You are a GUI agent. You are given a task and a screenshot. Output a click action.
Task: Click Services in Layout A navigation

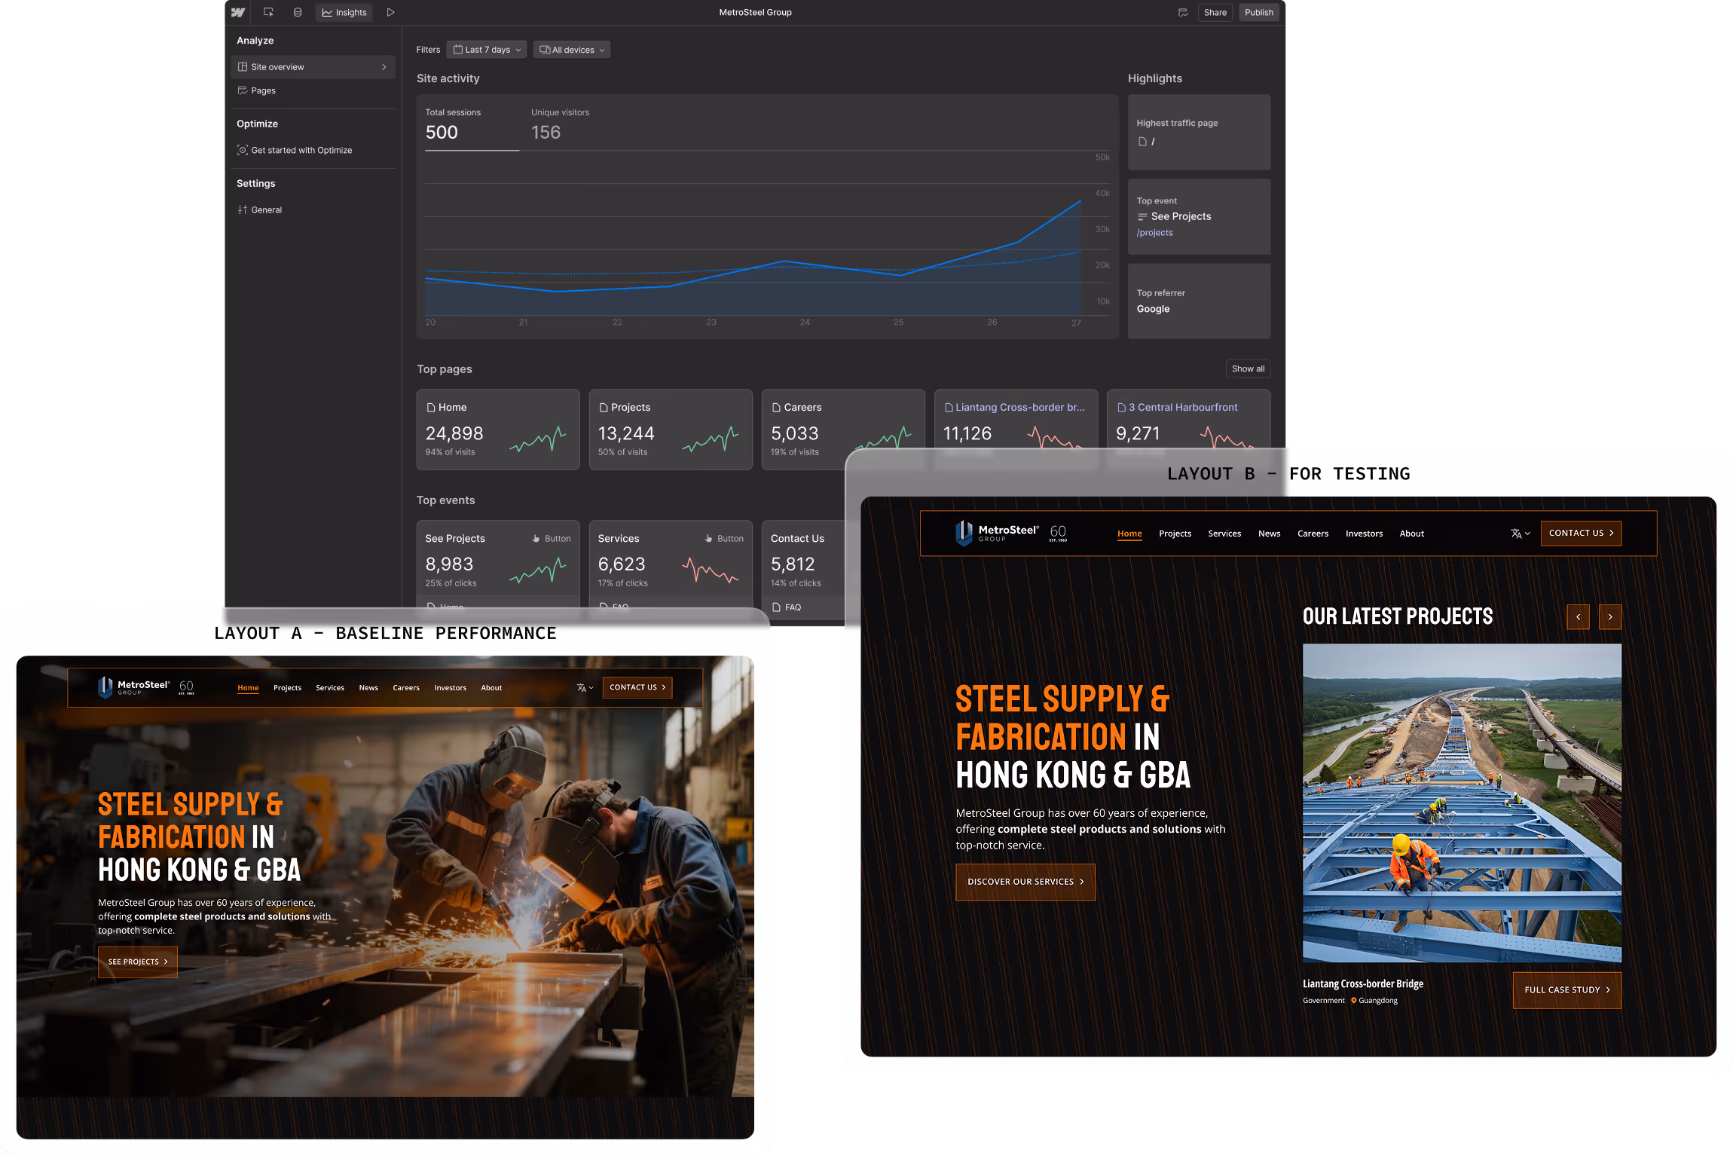330,688
